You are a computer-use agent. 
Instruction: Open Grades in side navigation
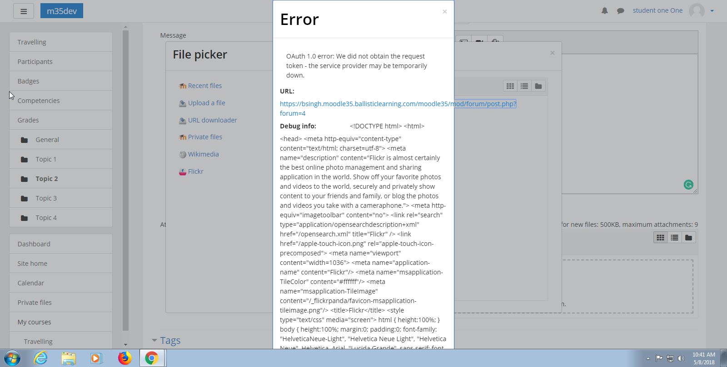point(61,120)
